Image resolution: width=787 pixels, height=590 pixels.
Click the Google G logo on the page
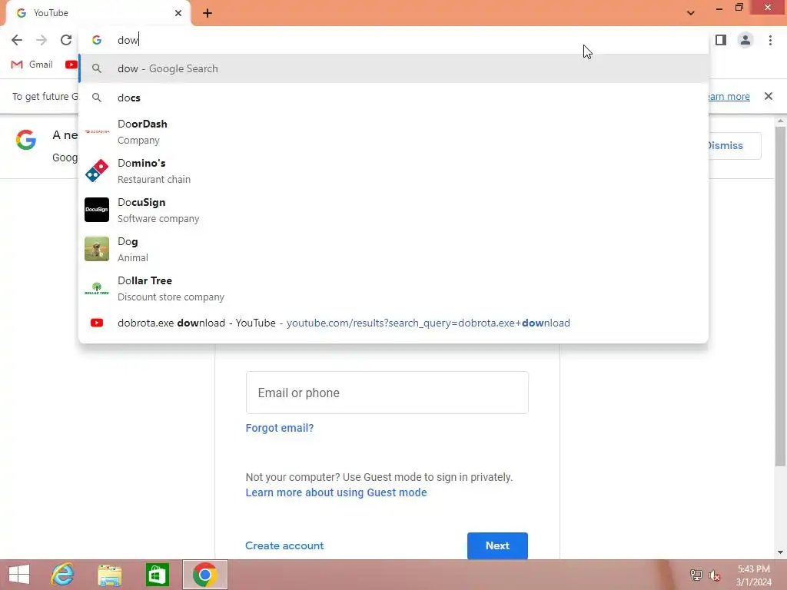pos(26,140)
